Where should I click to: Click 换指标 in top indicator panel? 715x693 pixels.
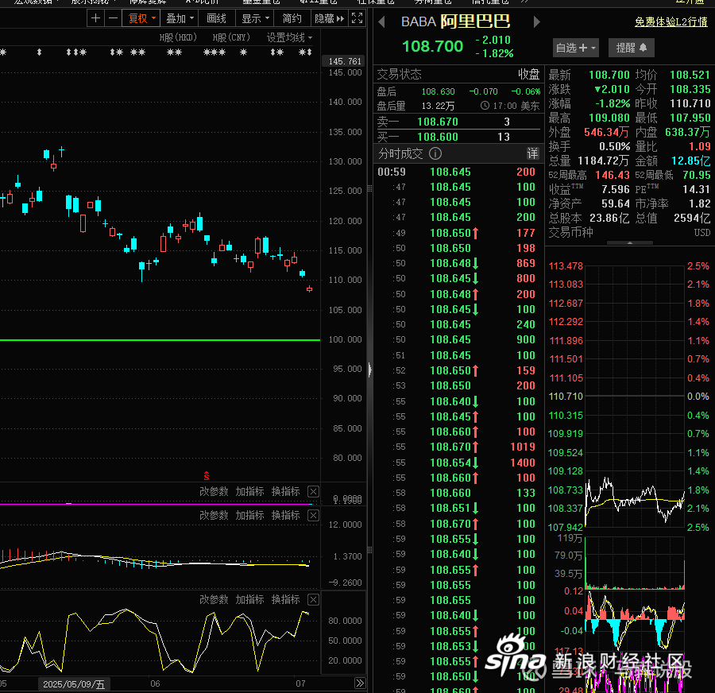(x=285, y=491)
